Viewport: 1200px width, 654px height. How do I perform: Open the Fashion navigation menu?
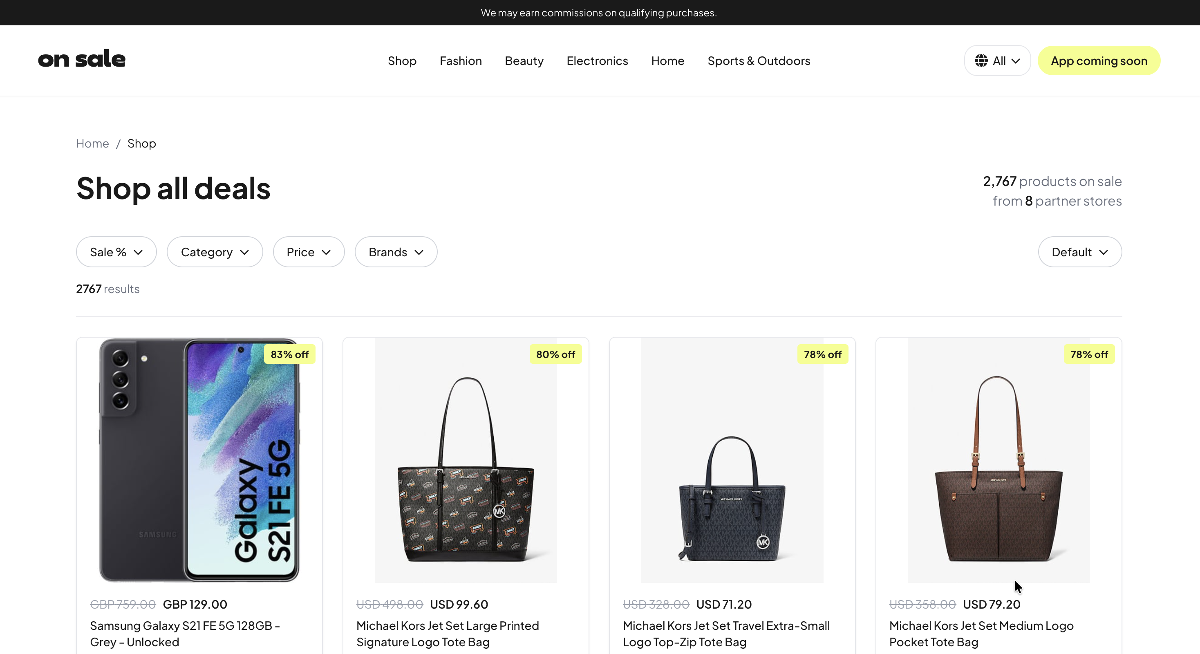(x=460, y=60)
